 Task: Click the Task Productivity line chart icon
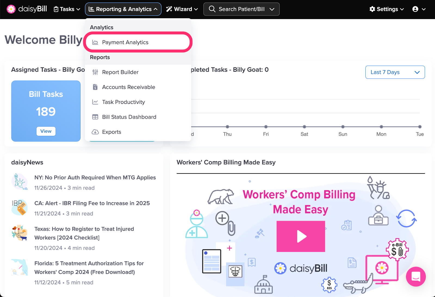[95, 102]
